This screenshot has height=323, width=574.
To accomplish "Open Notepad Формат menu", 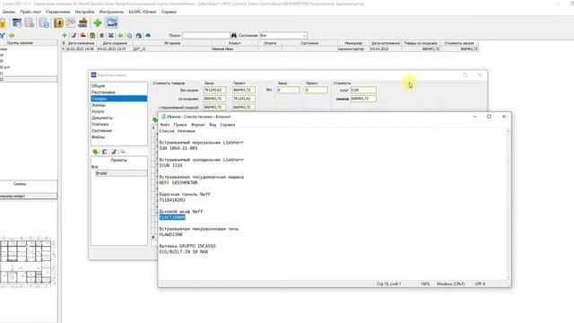I will [198, 125].
